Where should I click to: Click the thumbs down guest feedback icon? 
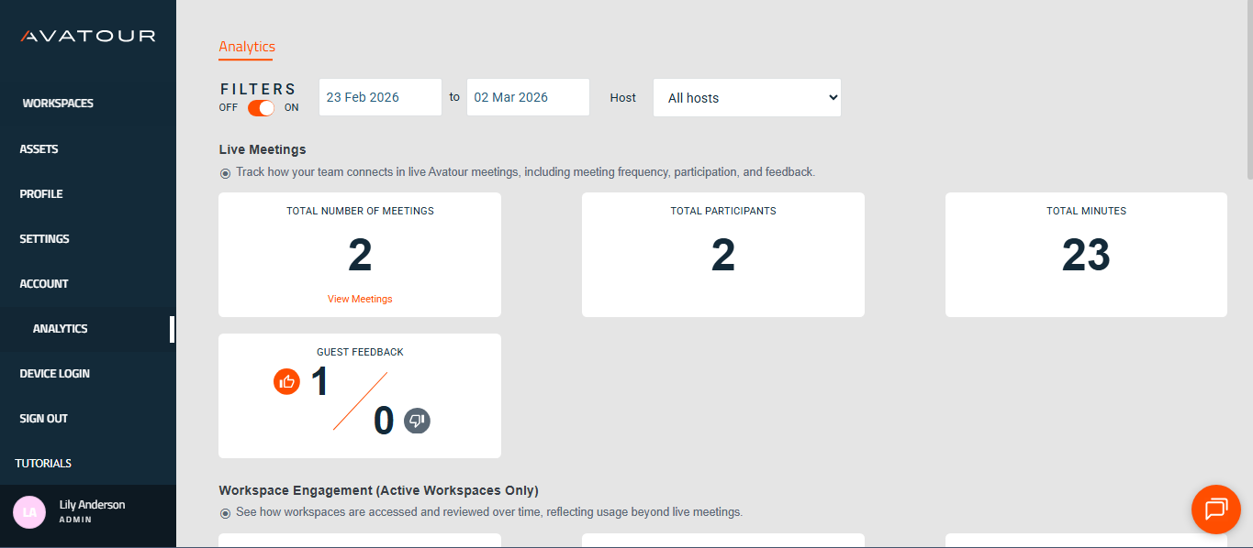417,421
